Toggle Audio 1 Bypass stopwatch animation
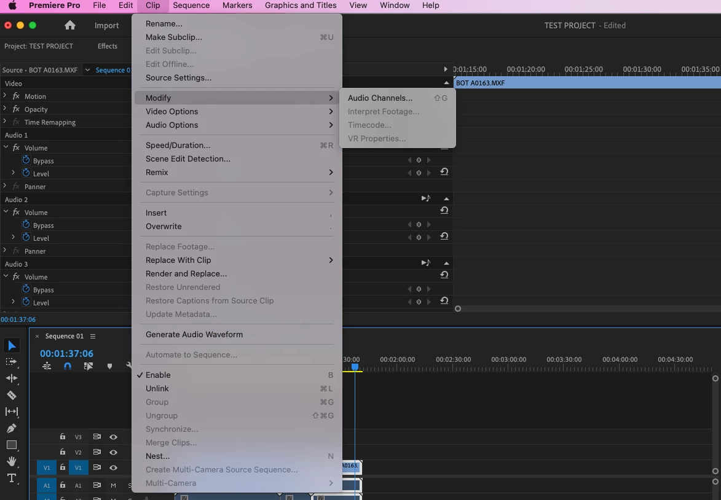This screenshot has height=500, width=721. point(26,160)
